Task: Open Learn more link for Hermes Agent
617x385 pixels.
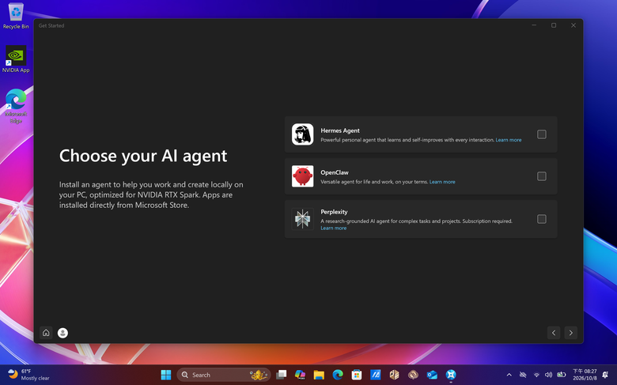Action: (509, 140)
